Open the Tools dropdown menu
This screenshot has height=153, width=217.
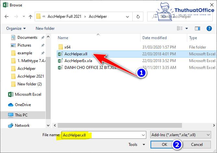[137, 145]
